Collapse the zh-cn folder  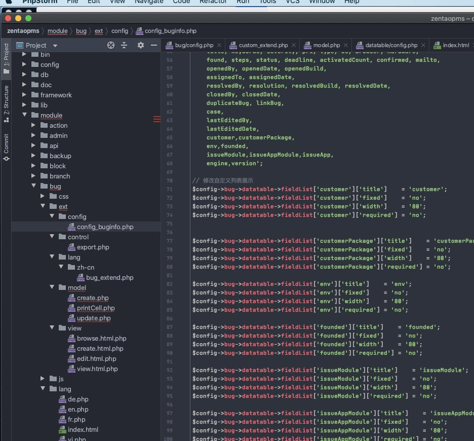61,267
